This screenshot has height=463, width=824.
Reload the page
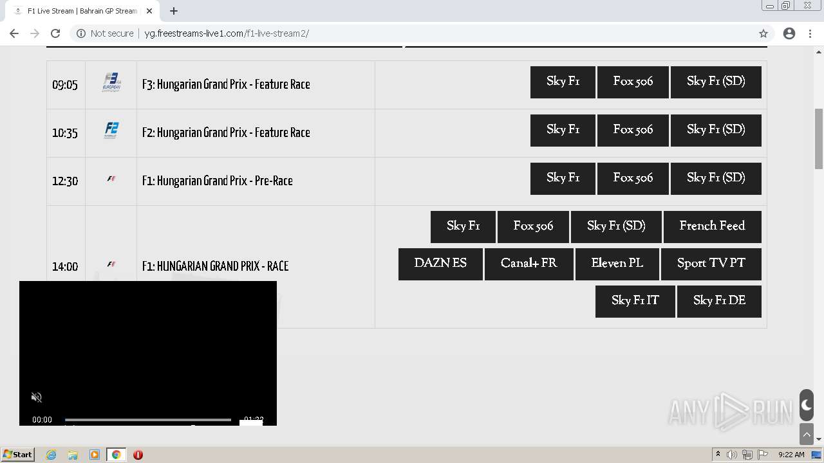pyautogui.click(x=55, y=33)
